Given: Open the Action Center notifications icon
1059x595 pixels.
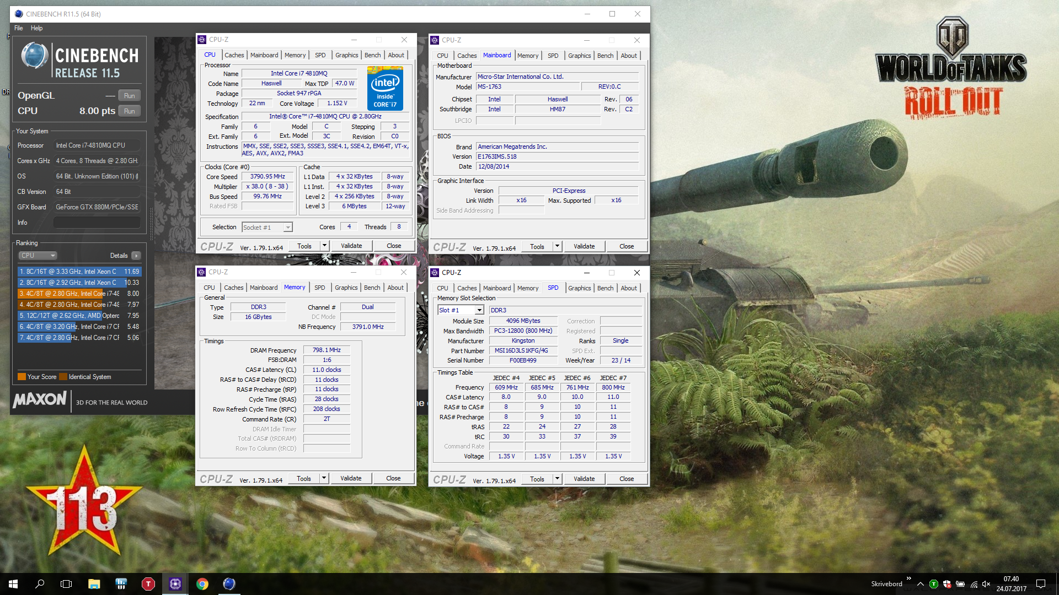Looking at the screenshot, I should click(x=1041, y=584).
